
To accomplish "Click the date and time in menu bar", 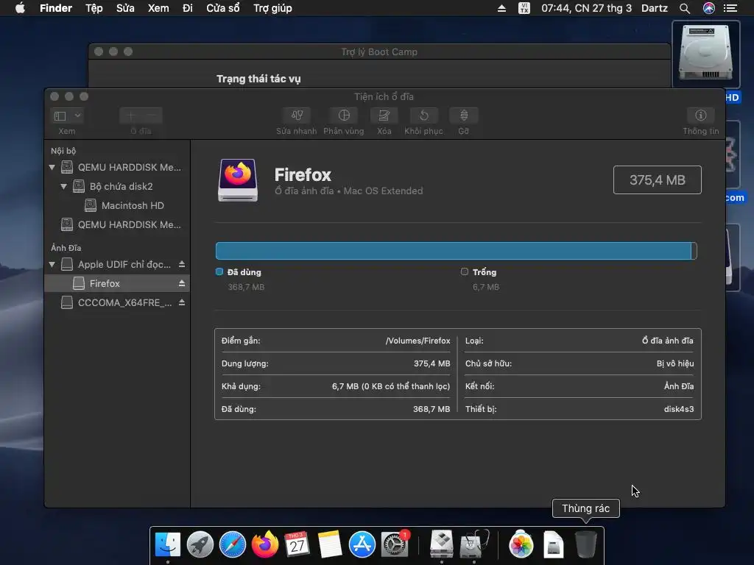I will [586, 8].
